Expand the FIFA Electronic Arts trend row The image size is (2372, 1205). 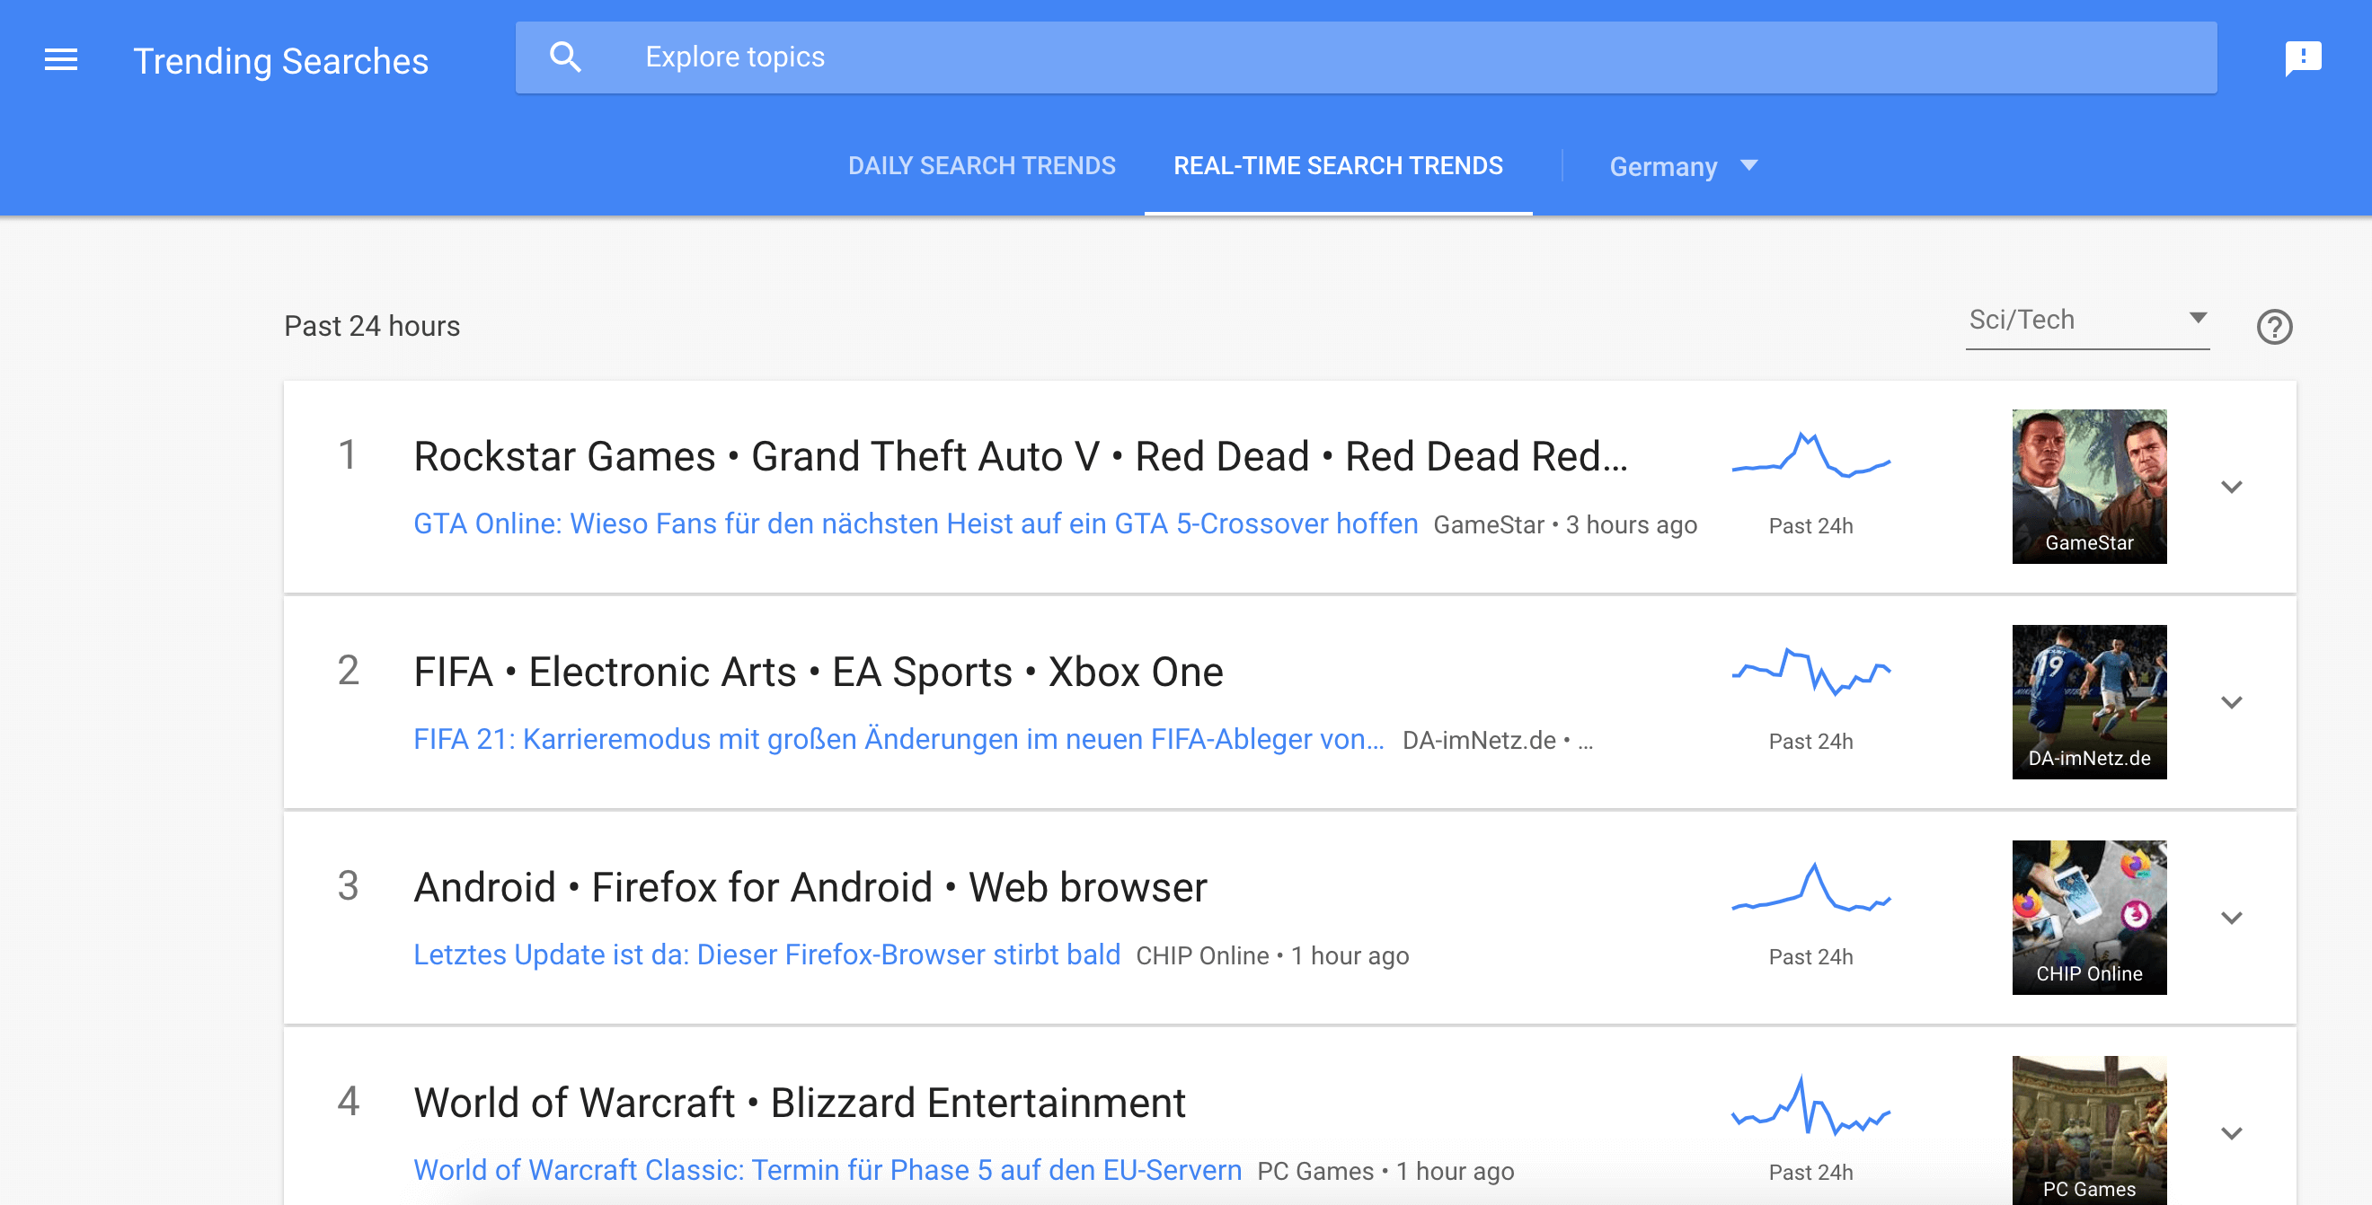[2230, 701]
